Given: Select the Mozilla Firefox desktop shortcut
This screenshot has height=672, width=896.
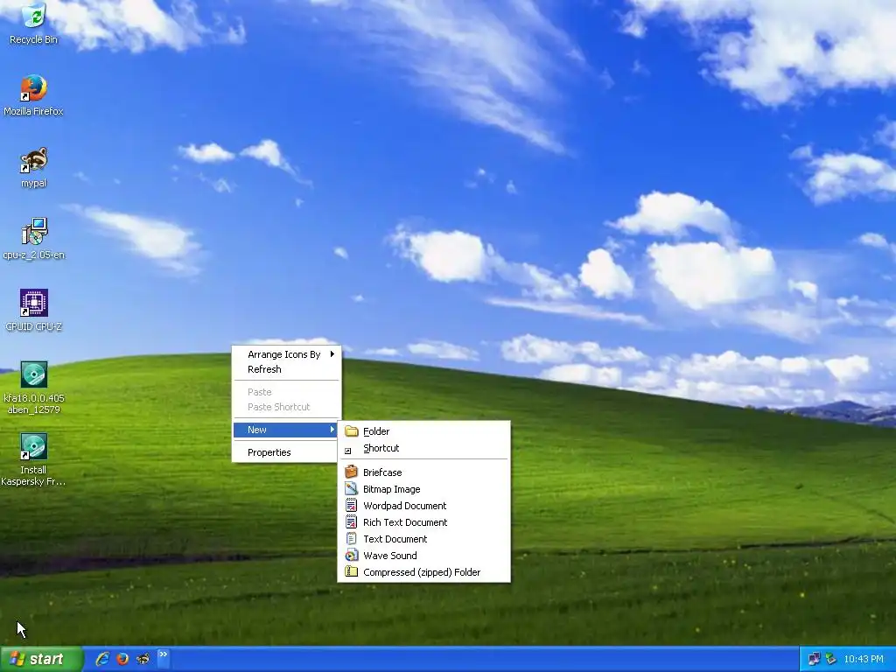Looking at the screenshot, I should [34, 95].
